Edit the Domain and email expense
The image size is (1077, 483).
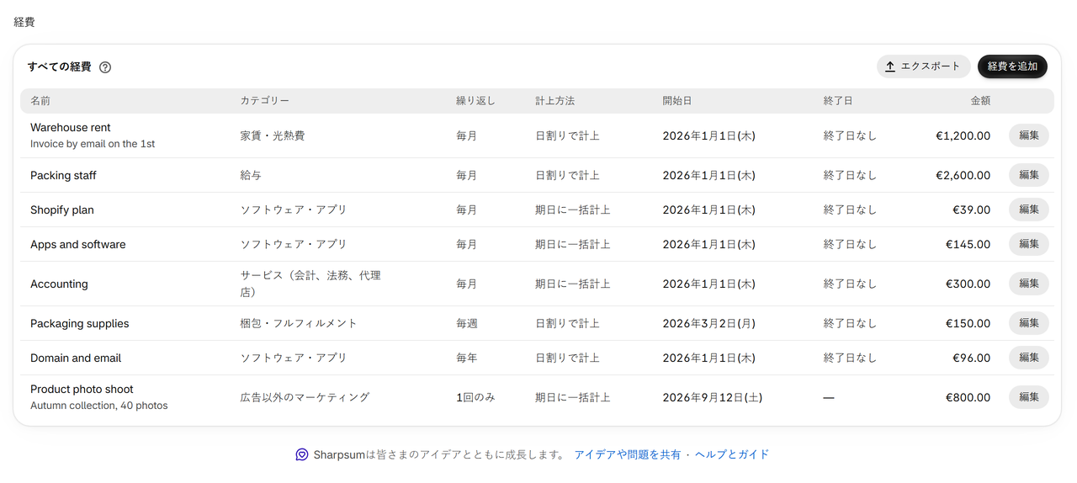pyautogui.click(x=1028, y=358)
